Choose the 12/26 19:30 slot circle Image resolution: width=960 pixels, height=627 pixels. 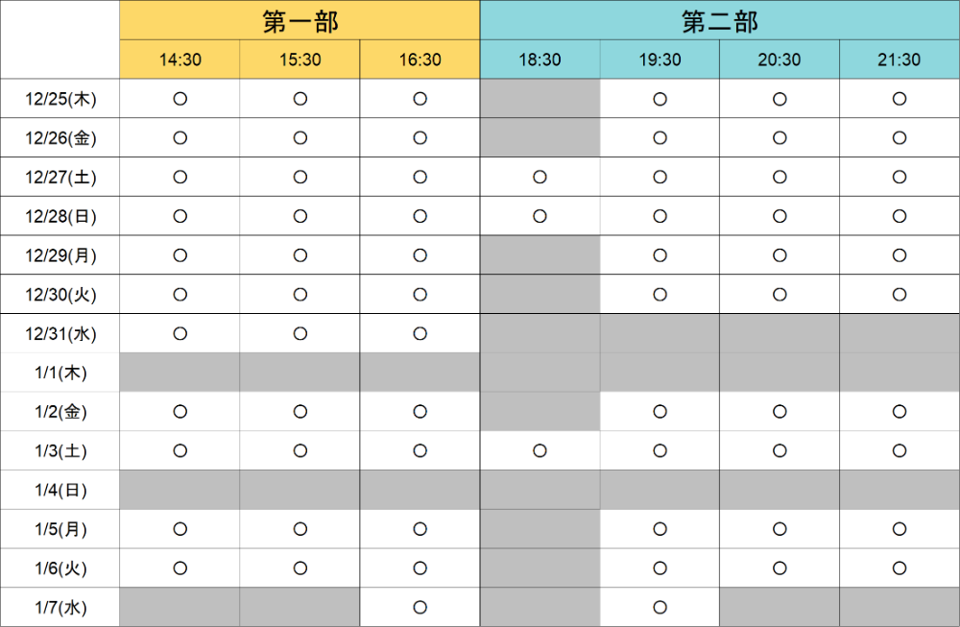(x=660, y=137)
